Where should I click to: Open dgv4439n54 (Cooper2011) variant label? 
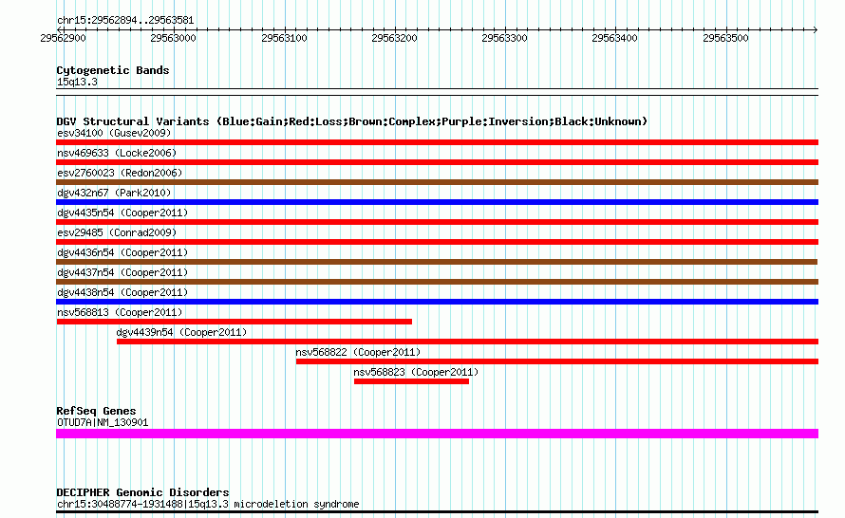pos(181,332)
